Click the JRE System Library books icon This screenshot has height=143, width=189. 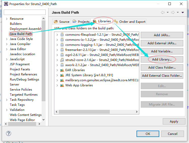click(x=62, y=75)
